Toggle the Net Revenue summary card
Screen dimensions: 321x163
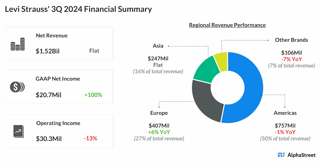tap(59, 44)
